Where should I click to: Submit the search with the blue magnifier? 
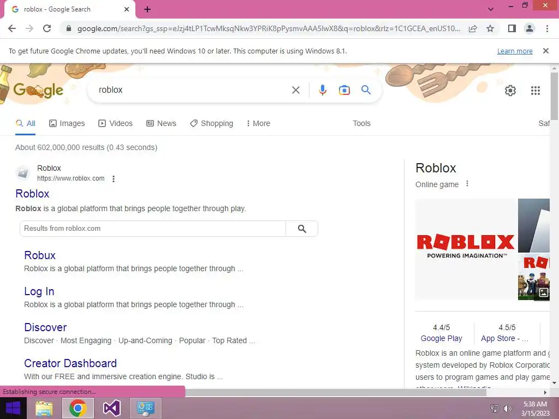pos(366,90)
